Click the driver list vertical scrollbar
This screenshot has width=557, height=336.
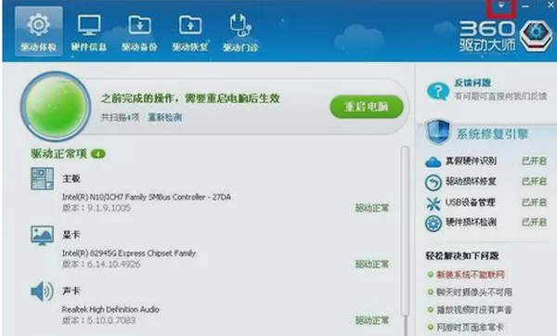[405, 231]
